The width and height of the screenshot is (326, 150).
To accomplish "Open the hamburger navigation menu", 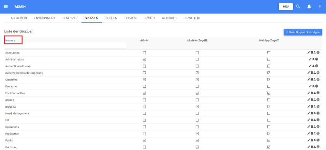I will 6,7.
